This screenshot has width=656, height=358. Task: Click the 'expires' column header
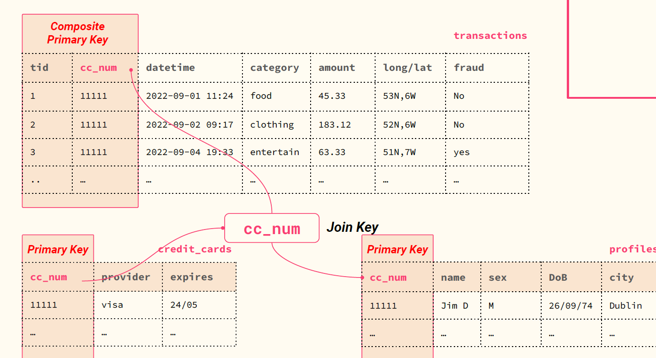coord(192,277)
